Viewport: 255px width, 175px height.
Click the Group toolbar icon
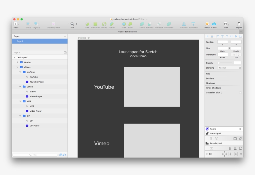click(x=28, y=24)
